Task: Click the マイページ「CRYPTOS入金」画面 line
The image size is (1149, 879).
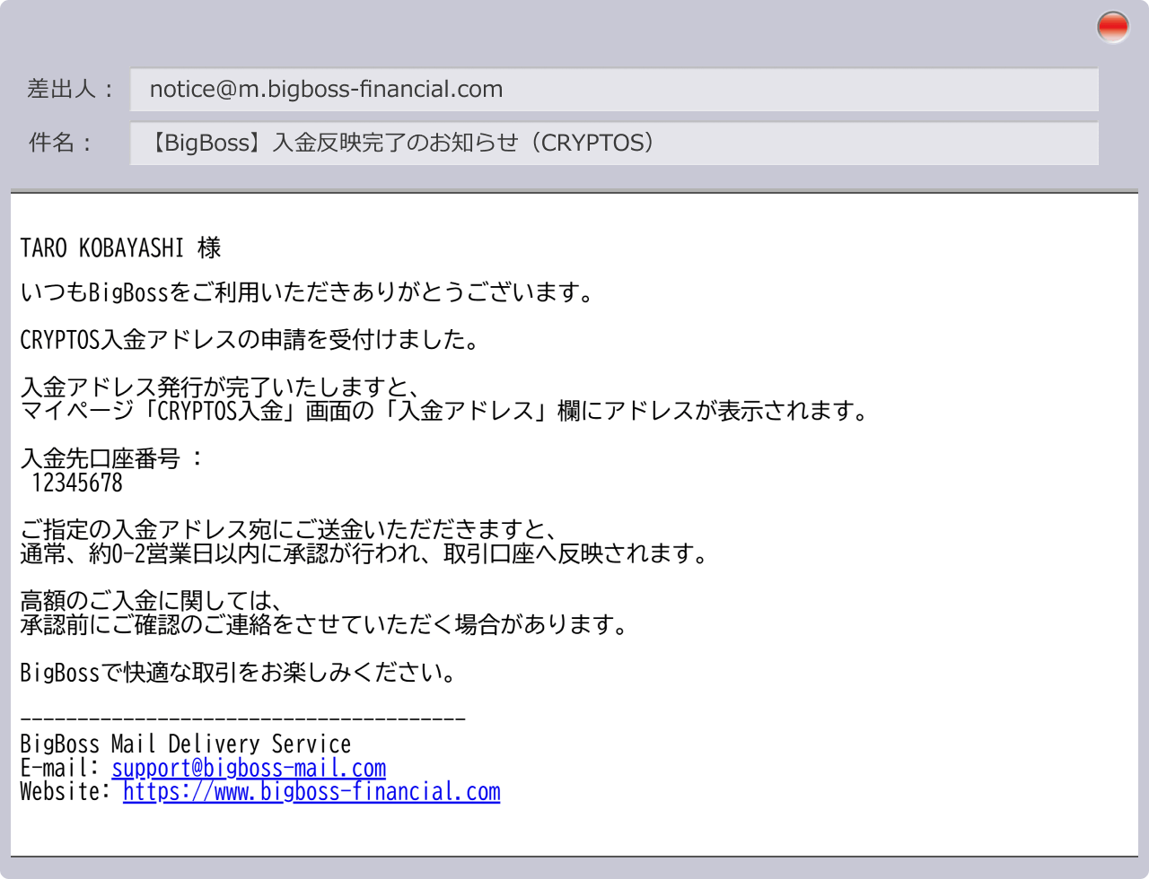Action: tap(444, 412)
